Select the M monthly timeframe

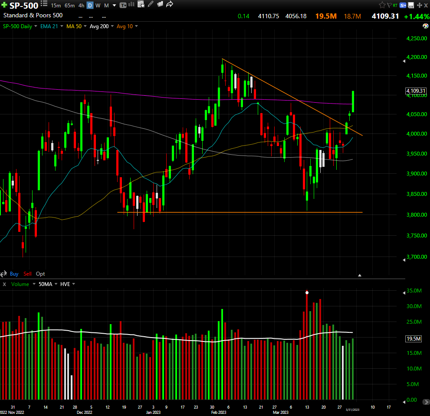point(106,6)
